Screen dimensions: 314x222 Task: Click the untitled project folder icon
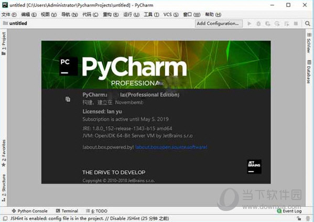[5, 23]
